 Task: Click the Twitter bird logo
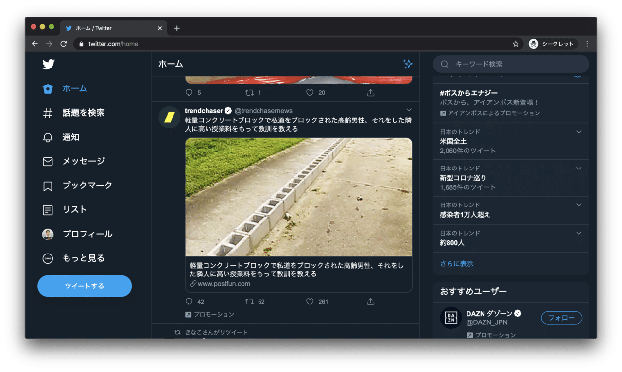point(48,64)
